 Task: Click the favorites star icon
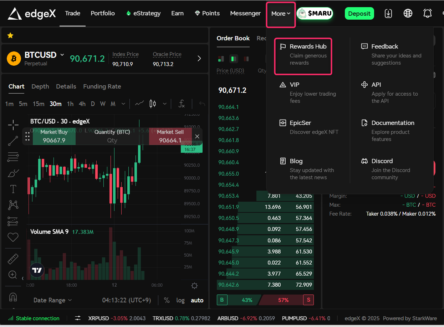pos(10,35)
